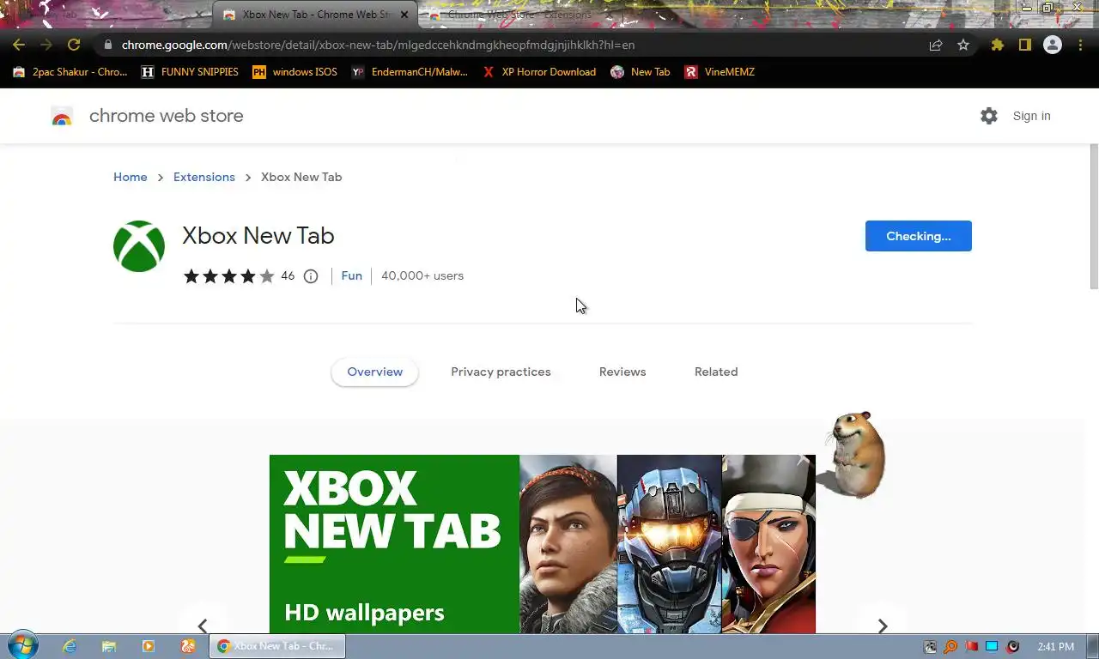The width and height of the screenshot is (1099, 659).
Task: Click the Xbox New Tab title heading
Action: coord(258,236)
